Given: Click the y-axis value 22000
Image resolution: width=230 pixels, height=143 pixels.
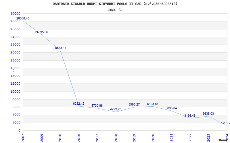Looking at the screenshot, I should click(x=16, y=45).
